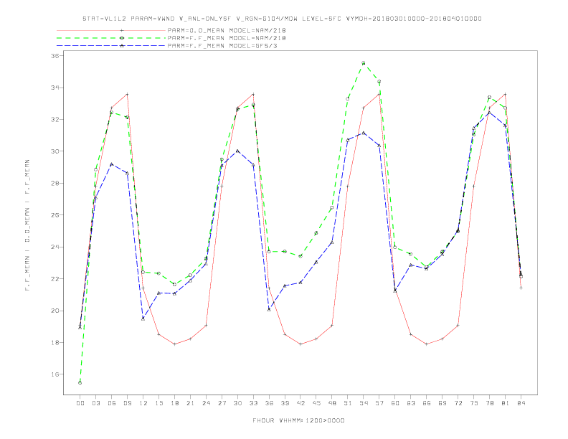The width and height of the screenshot is (568, 439).
Task: Click x-axis forecast hour label 75
Action: (474, 403)
